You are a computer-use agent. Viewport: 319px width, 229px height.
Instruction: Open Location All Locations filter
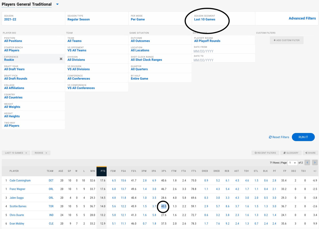(160, 49)
